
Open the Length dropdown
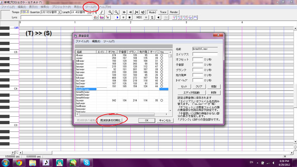pyautogui.click(x=89, y=12)
